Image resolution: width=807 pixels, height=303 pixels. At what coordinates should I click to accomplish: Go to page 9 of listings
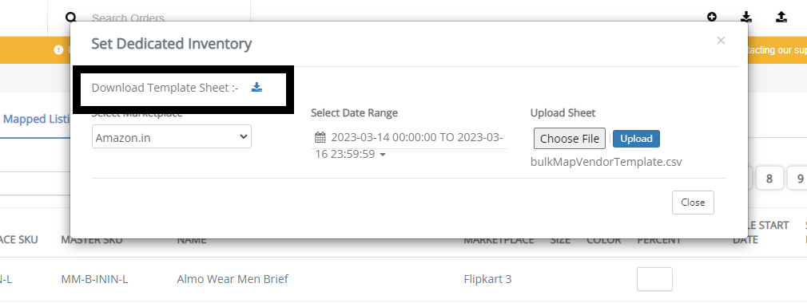(797, 178)
